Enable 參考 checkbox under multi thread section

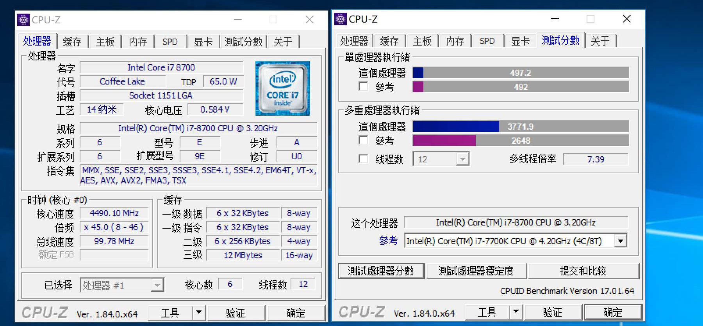[363, 140]
